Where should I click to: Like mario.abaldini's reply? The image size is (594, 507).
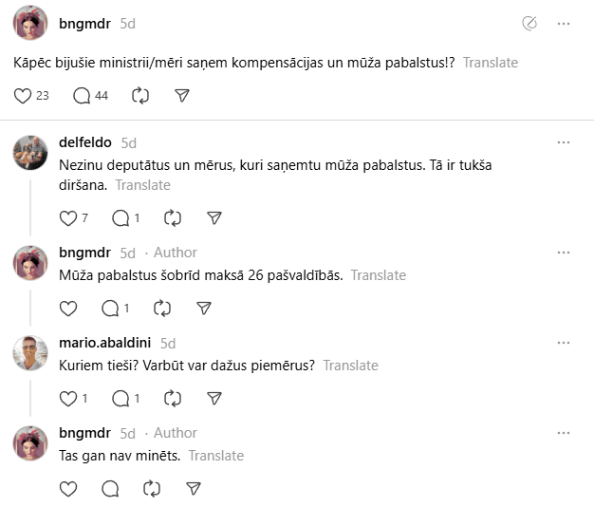tap(67, 398)
